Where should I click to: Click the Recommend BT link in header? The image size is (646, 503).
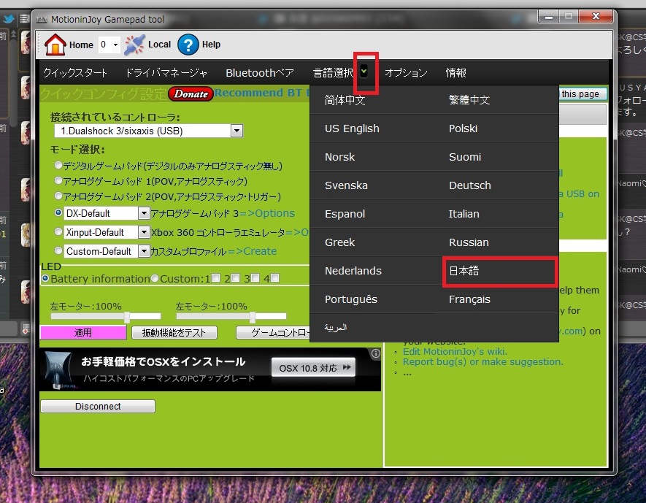click(x=262, y=93)
